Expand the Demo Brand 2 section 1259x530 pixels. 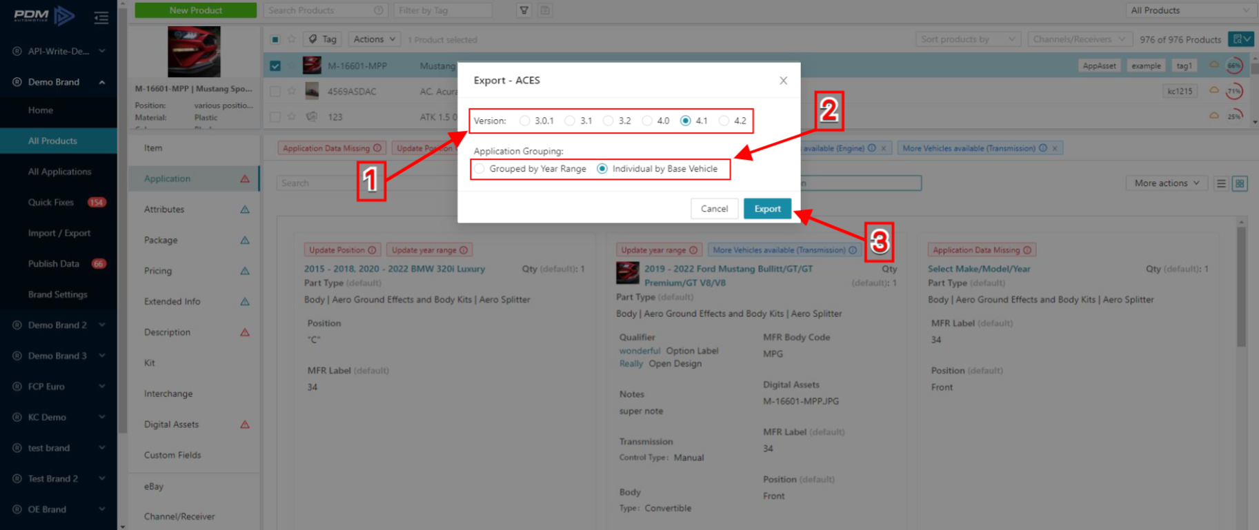[59, 325]
